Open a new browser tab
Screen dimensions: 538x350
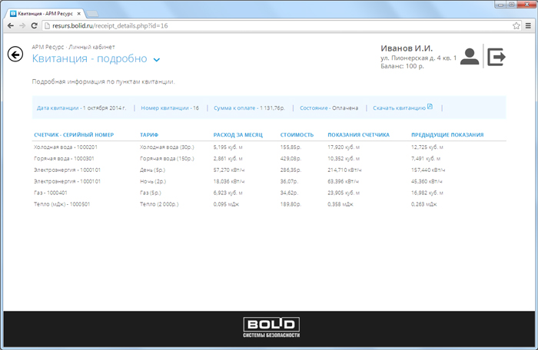(92, 14)
